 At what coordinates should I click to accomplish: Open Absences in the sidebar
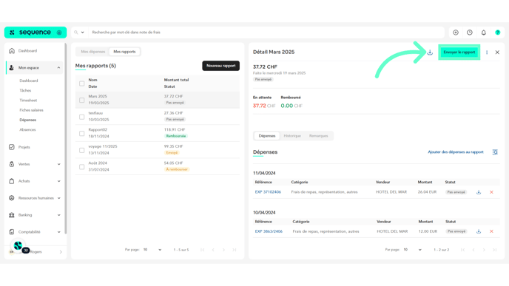(x=27, y=130)
